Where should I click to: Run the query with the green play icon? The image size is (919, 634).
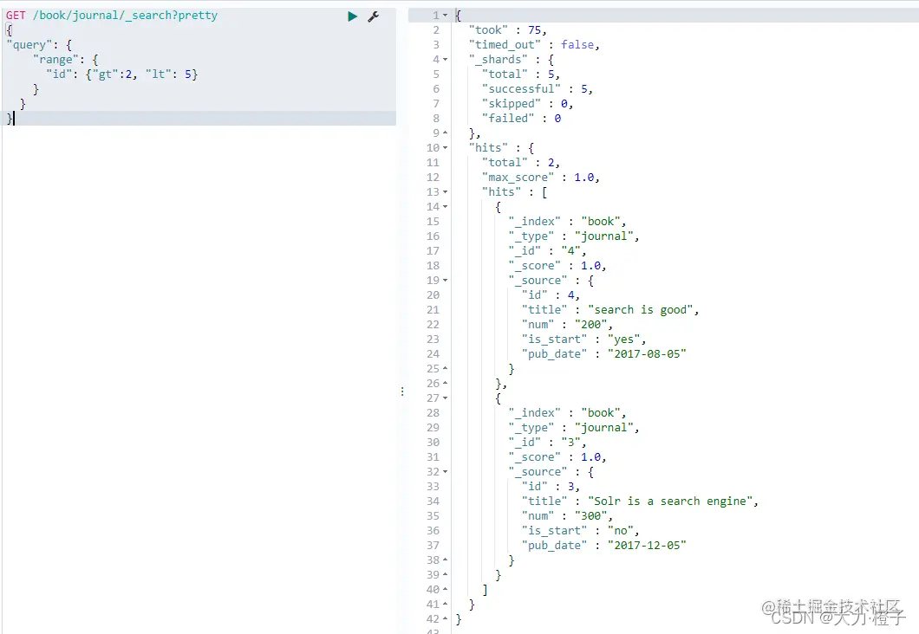352,16
